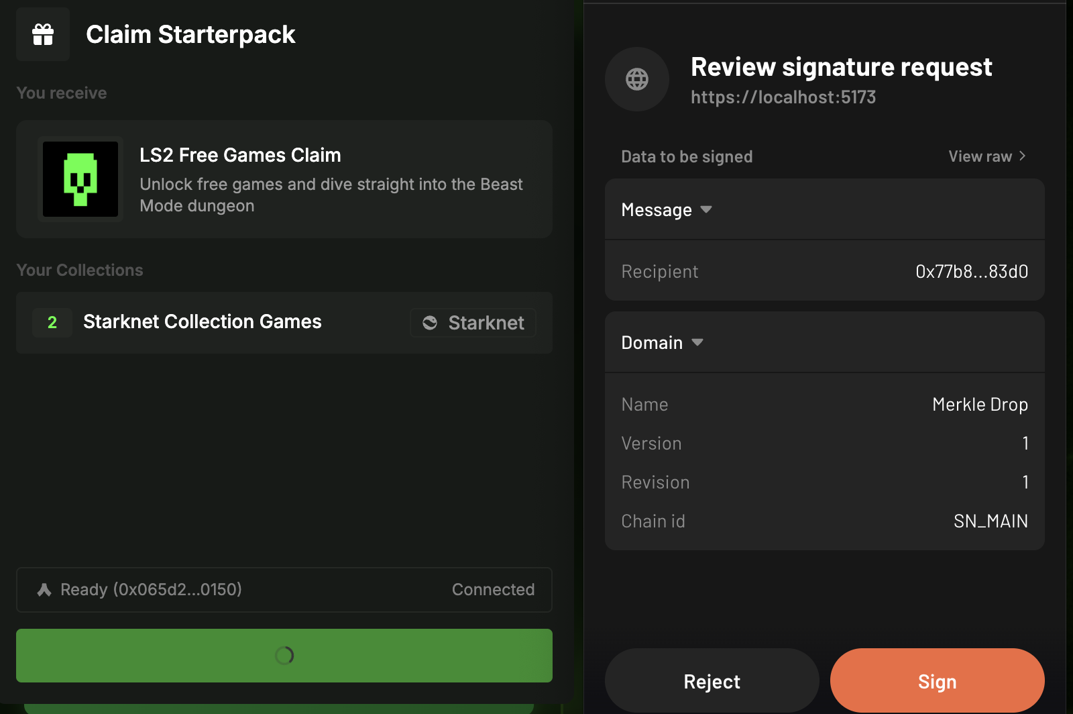
Task: Collapse the Domain section arrow
Action: point(697,342)
